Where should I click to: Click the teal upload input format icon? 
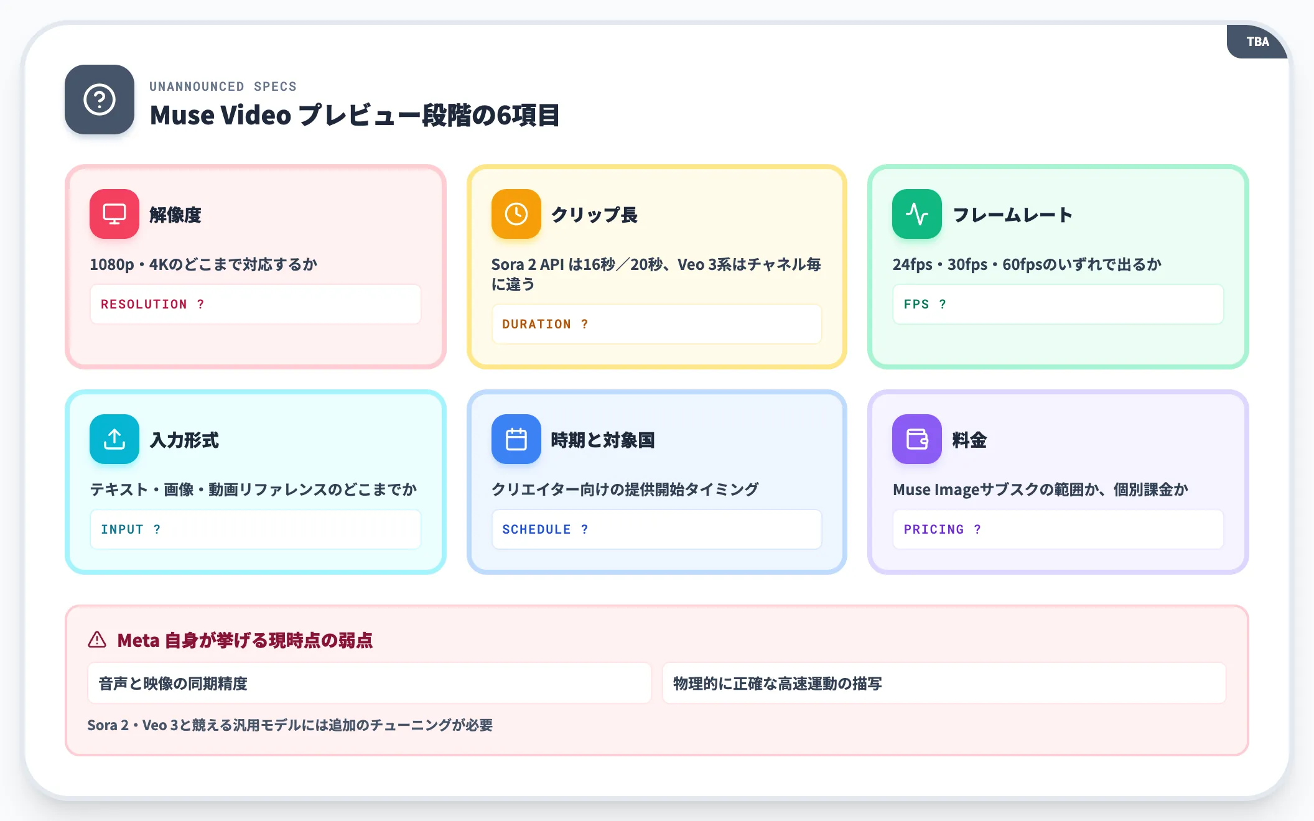click(114, 439)
